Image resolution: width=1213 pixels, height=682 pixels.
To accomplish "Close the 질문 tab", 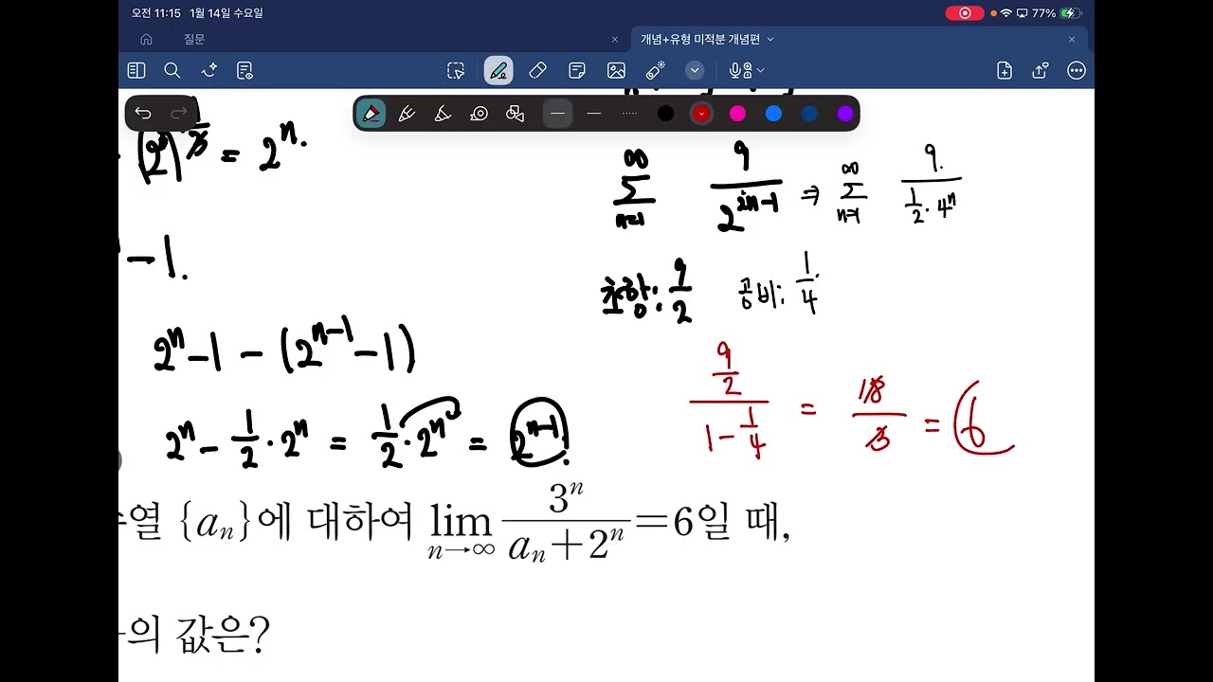I will click(614, 39).
